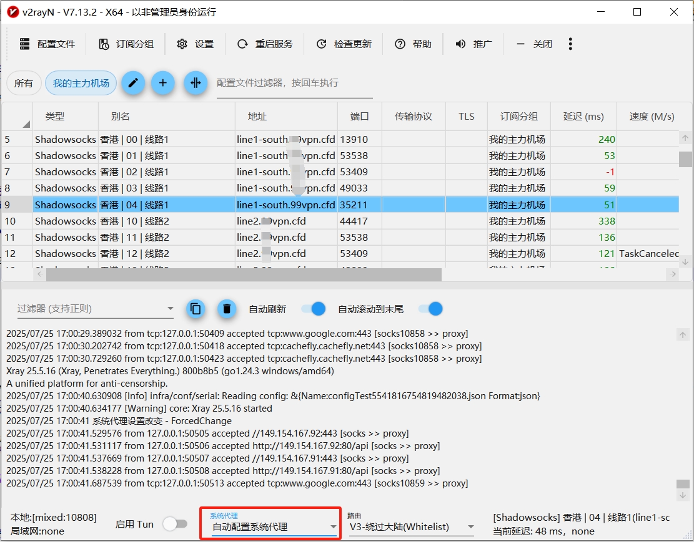Image resolution: width=694 pixels, height=542 pixels.
Task: Restart services via 重启服务
Action: pyautogui.click(x=265, y=44)
